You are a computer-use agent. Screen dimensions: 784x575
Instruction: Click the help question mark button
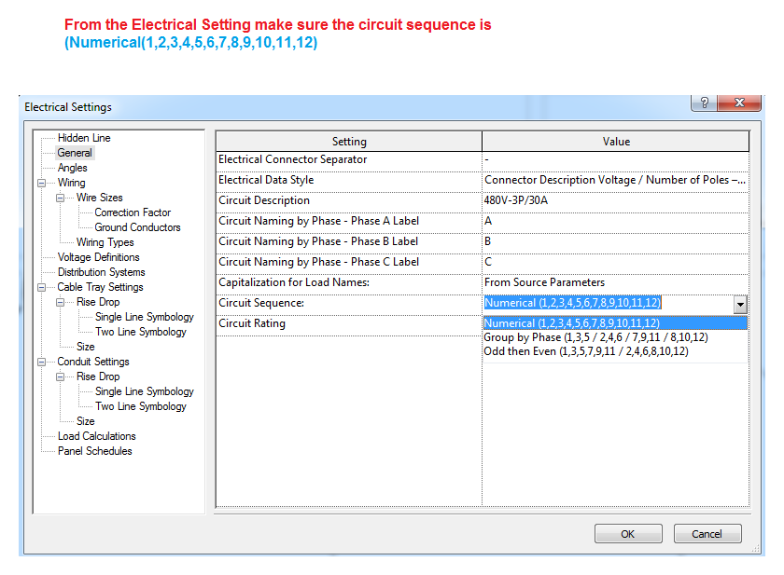tap(704, 103)
